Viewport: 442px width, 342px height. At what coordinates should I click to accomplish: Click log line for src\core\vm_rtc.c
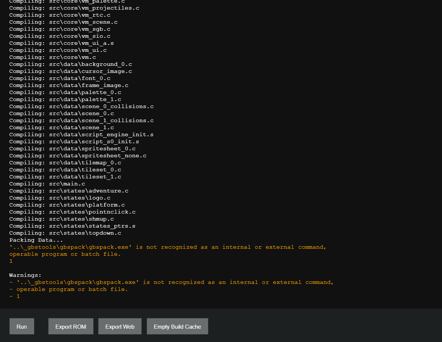click(x=60, y=15)
